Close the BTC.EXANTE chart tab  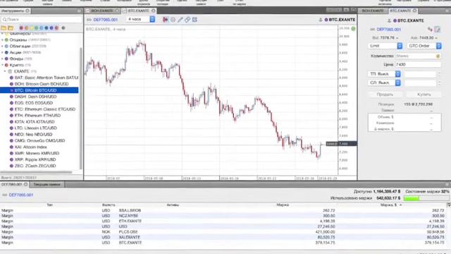click(154, 11)
